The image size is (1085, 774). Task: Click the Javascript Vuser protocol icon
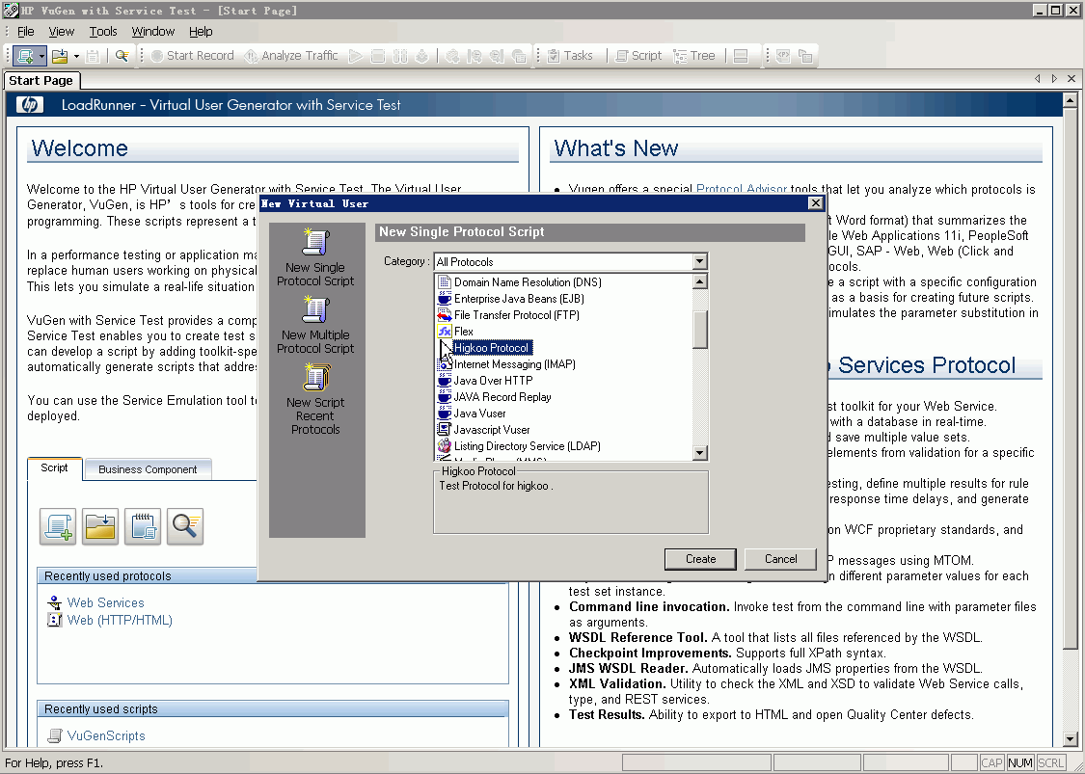[x=445, y=430]
